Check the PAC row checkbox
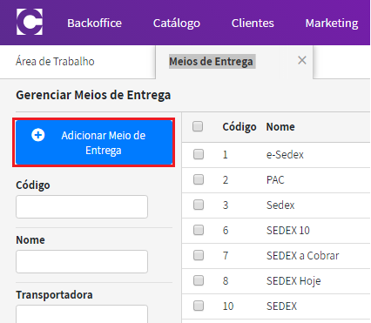This screenshot has width=371, height=323. 199,179
